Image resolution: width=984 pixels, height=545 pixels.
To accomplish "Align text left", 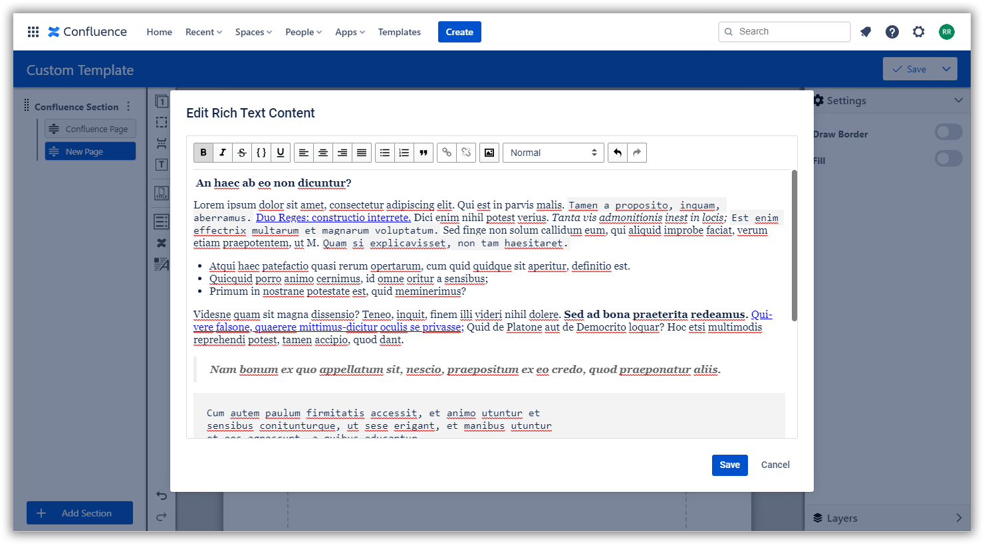I will tap(304, 153).
